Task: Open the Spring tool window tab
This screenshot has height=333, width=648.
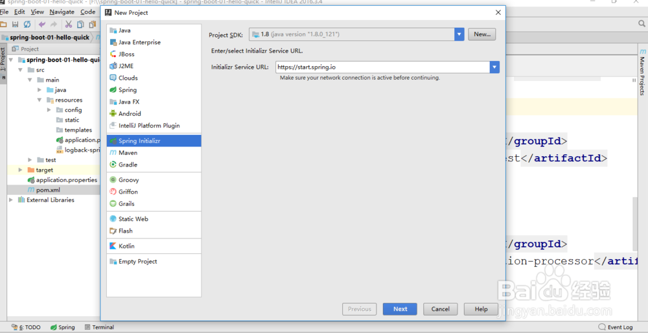Action: tap(62, 327)
